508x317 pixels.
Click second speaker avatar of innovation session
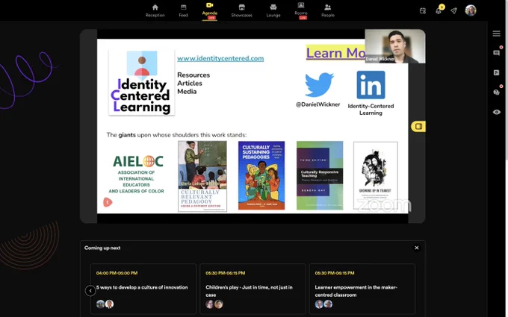[x=110, y=304]
